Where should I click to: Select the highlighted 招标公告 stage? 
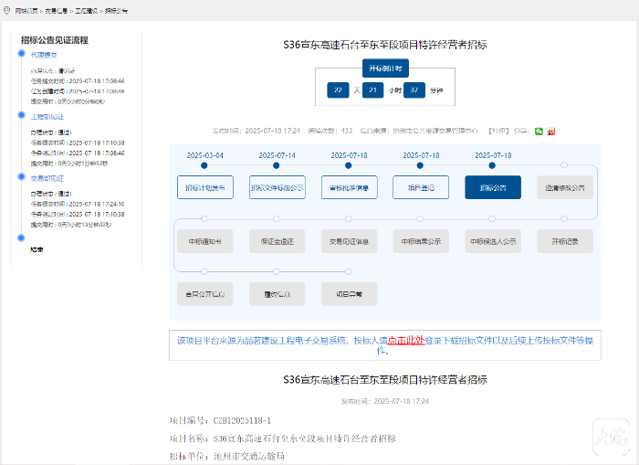click(493, 188)
